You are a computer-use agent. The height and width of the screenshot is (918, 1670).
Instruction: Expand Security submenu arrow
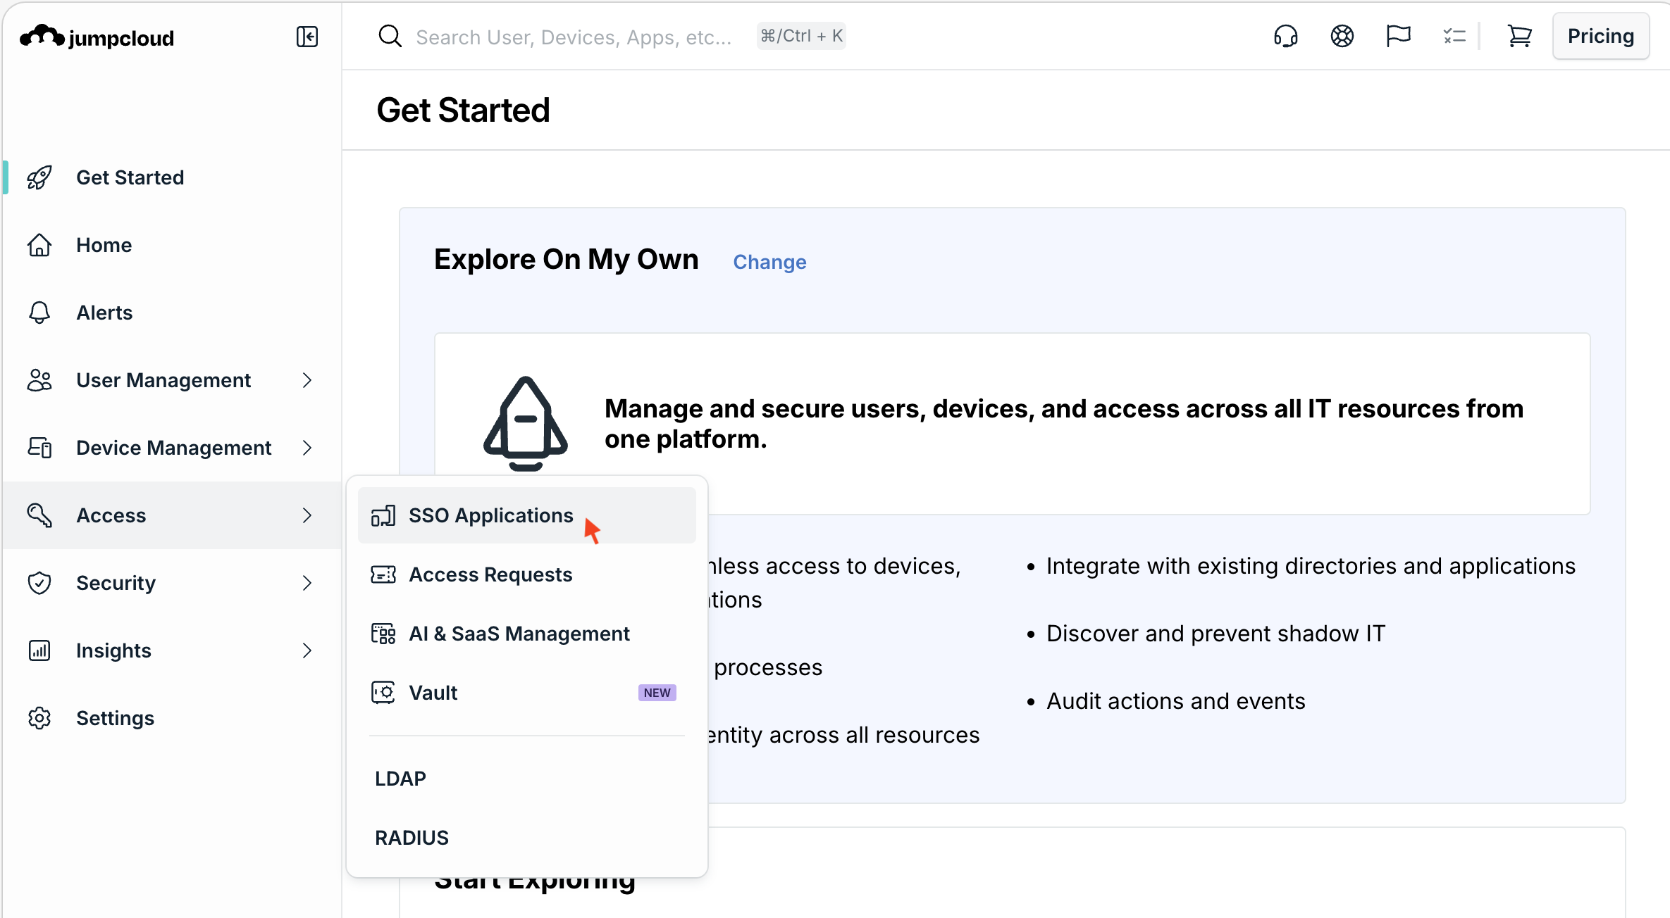(307, 583)
